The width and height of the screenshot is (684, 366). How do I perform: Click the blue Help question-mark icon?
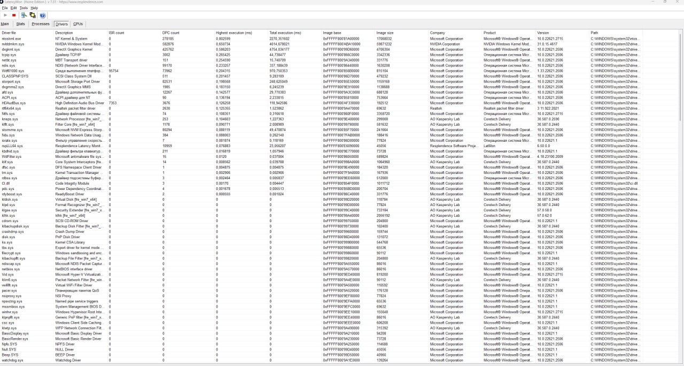[43, 16]
